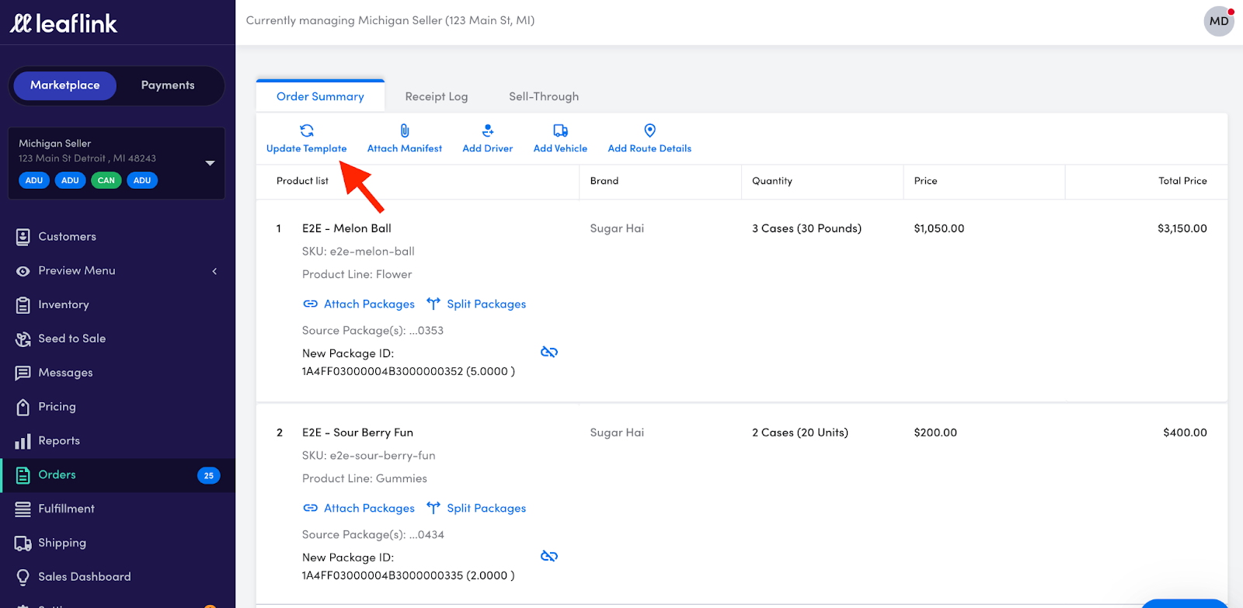Open the Order Summary tab

click(x=320, y=96)
